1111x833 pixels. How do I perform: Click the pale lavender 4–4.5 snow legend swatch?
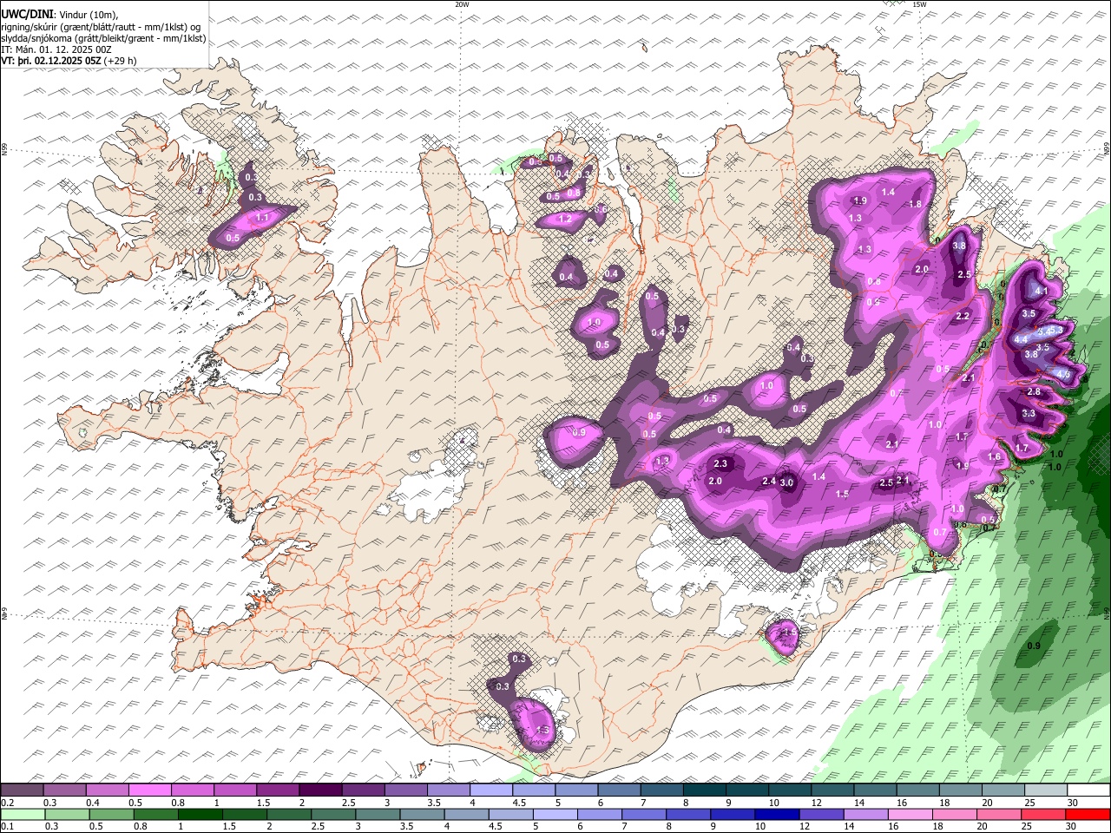(490, 790)
